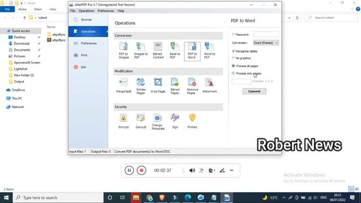Image resolution: width=361 pixels, height=203 pixels.
Task: Click Exit in the sidebar
Action: 88,67
